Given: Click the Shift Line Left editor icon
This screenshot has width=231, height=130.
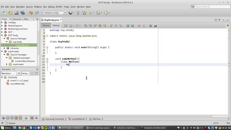Looking at the screenshot, I should [127, 26].
